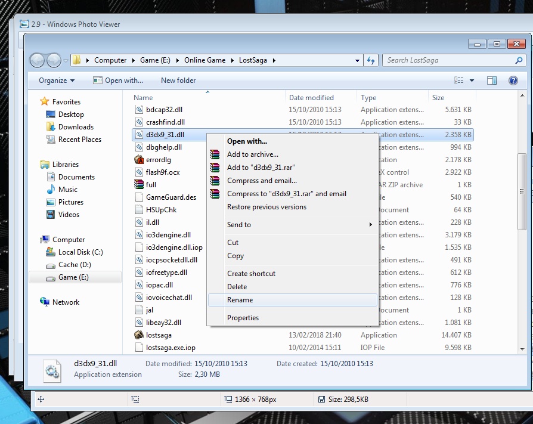This screenshot has width=533, height=424.
Task: Click the d3dx9_31.dll details pane thumbnail
Action: point(52,370)
